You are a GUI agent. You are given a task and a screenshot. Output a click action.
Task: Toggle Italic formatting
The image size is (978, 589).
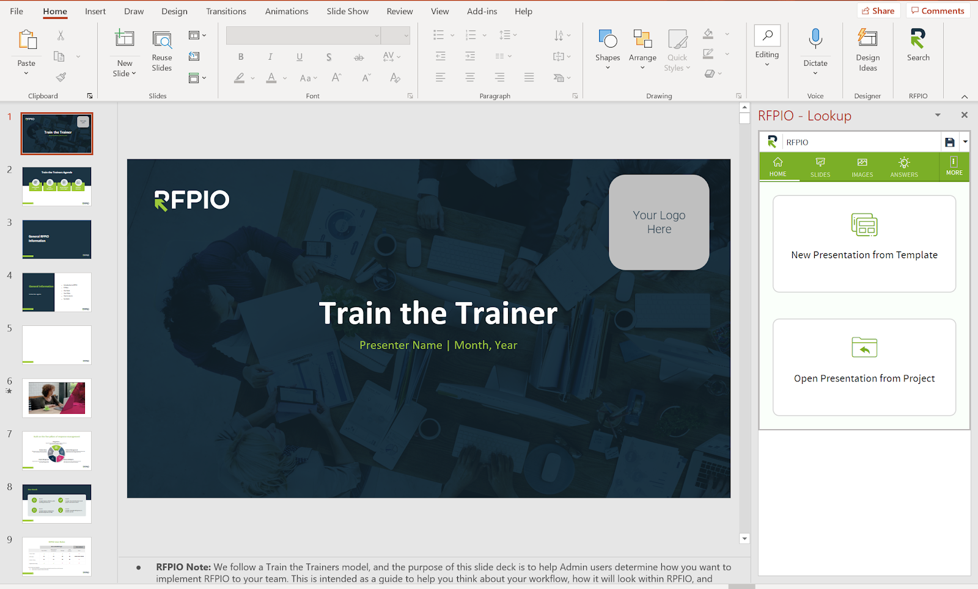point(270,57)
